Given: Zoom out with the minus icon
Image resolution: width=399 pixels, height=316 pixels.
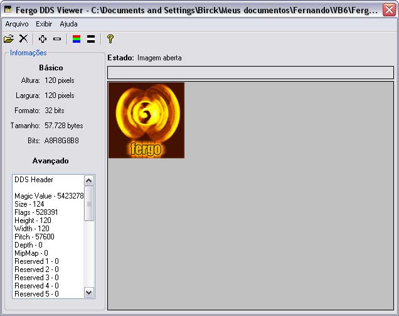Looking at the screenshot, I should point(57,39).
